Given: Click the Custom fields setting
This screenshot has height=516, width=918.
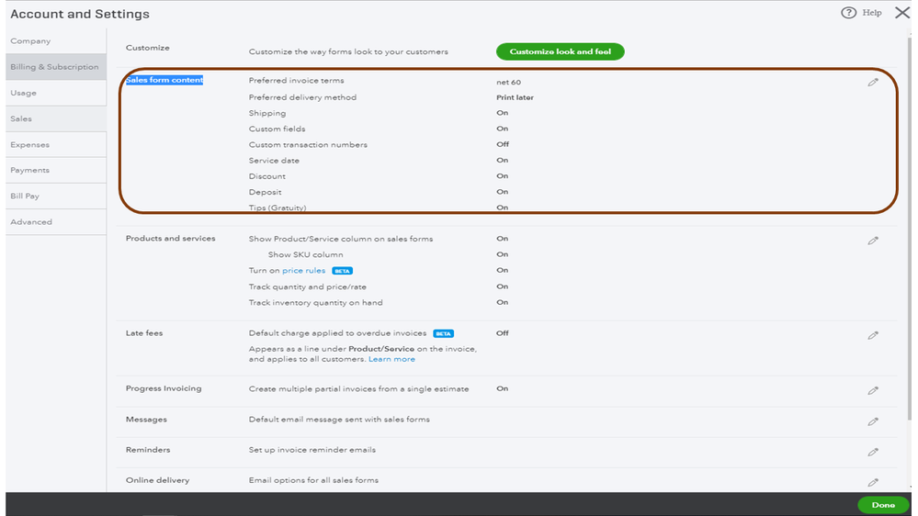Looking at the screenshot, I should coord(277,129).
